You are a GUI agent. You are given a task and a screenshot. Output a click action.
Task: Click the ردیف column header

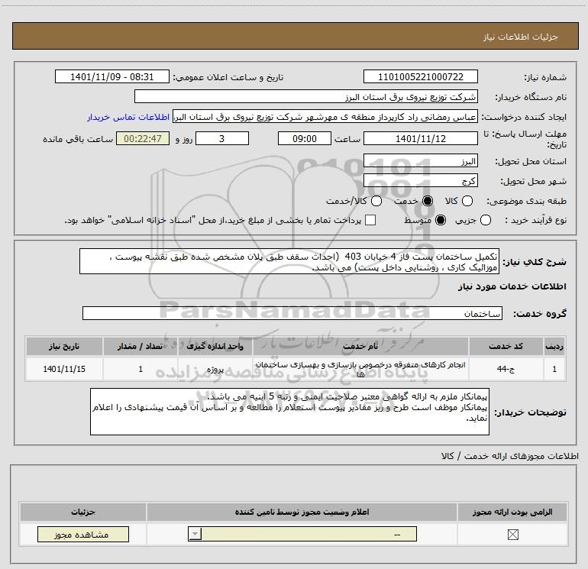(554, 346)
